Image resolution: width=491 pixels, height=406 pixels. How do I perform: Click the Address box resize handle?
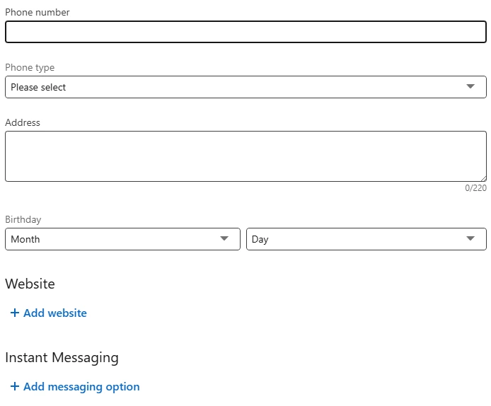pyautogui.click(x=483, y=178)
